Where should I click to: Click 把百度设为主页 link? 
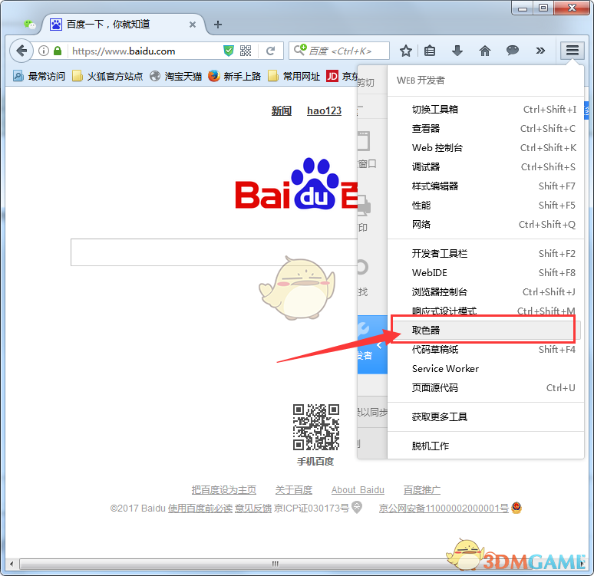224,490
